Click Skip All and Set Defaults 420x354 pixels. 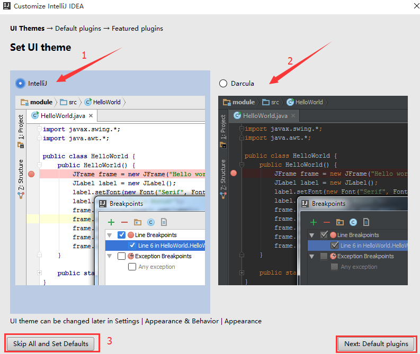(51, 343)
